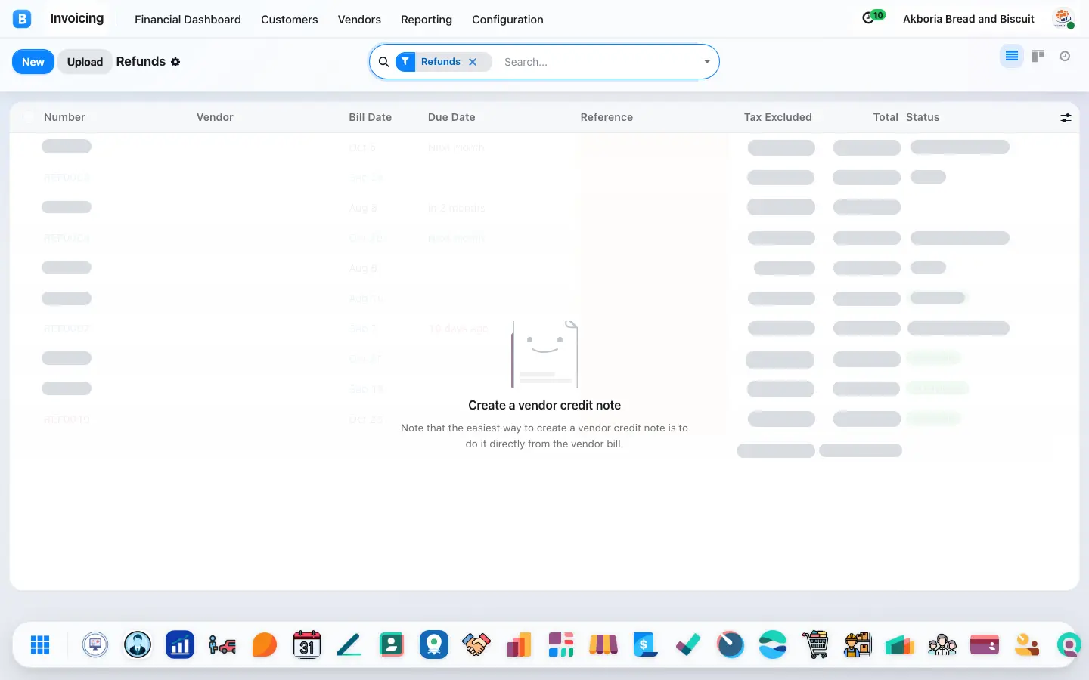Click the Invoicing app logo icon

(22, 19)
